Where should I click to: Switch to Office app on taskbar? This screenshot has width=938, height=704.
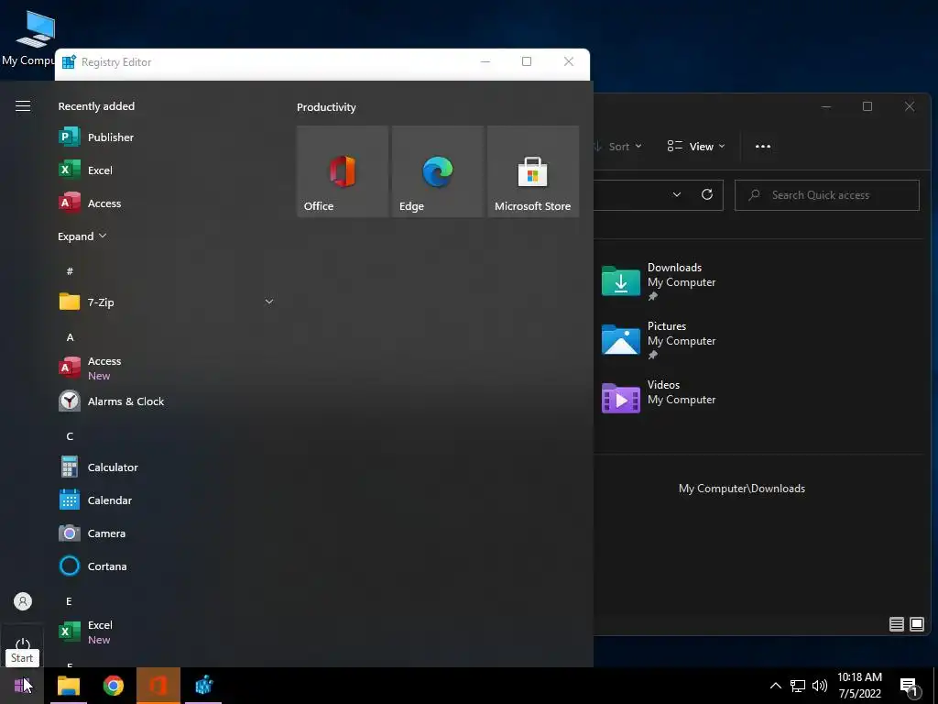coord(158,686)
